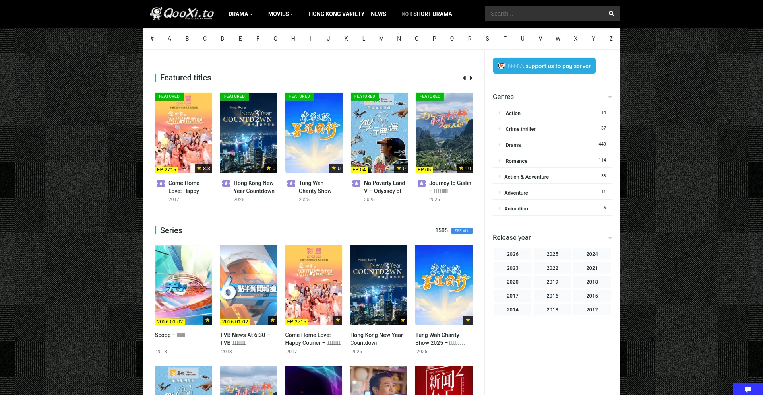The height and width of the screenshot is (395, 763).
Task: Open the Drama dropdown menu
Action: [x=240, y=14]
